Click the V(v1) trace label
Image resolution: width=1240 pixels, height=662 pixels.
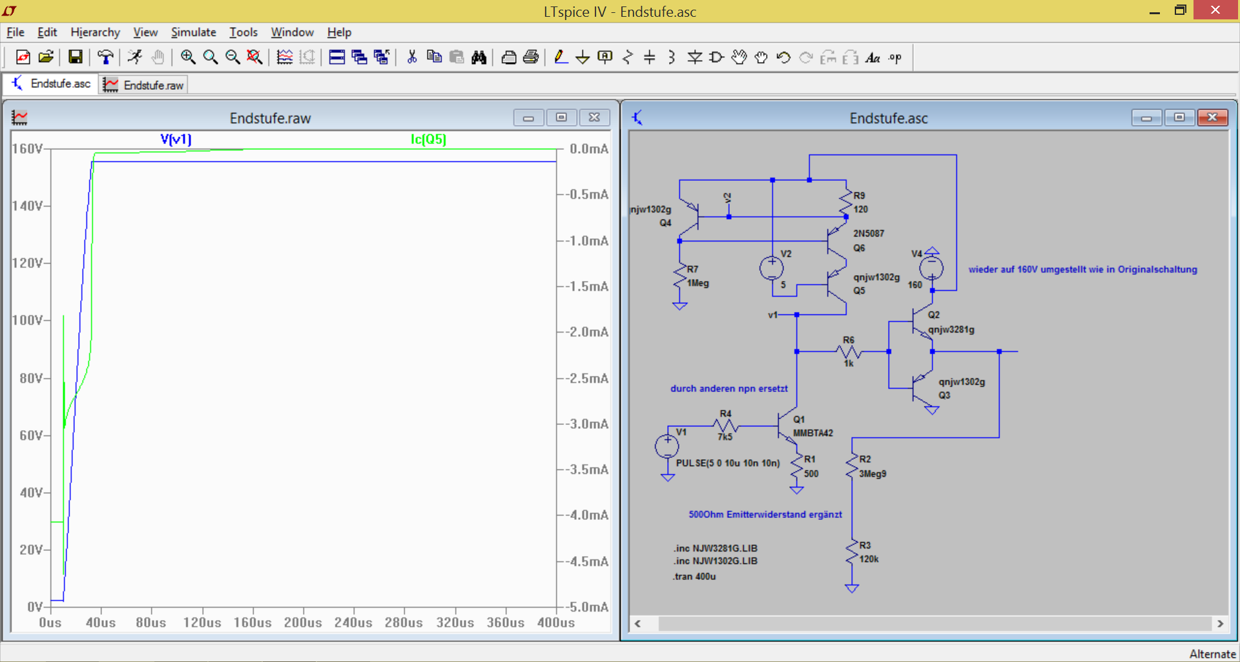tap(176, 139)
